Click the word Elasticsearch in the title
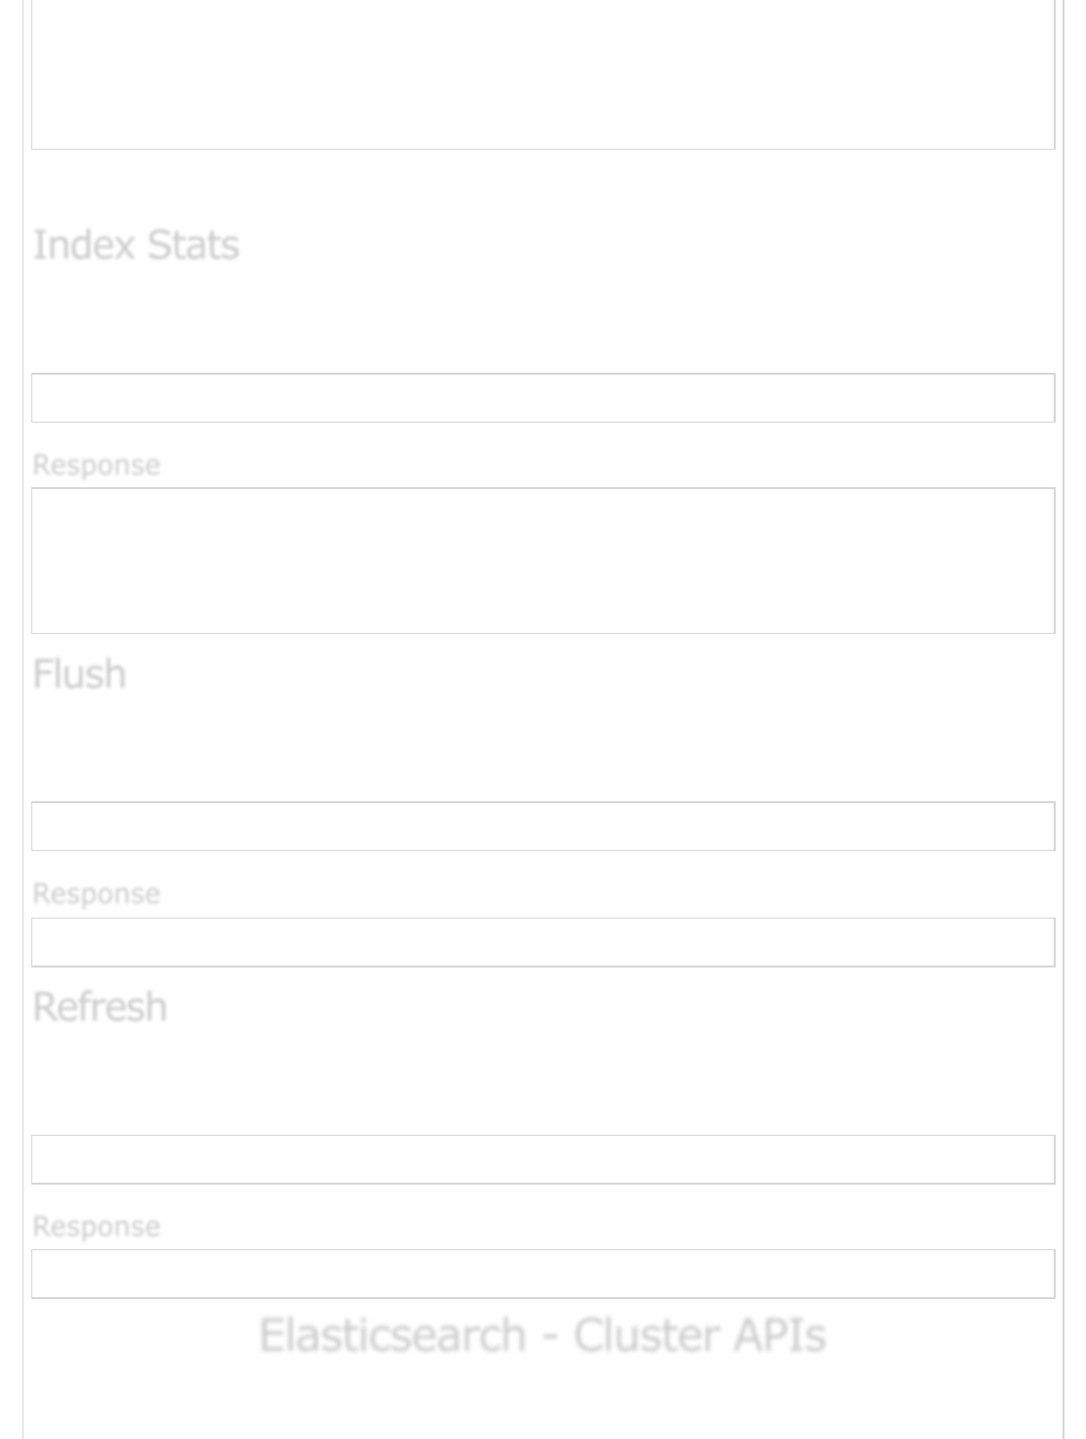Viewport: 1086px width, 1439px height. tap(392, 1335)
